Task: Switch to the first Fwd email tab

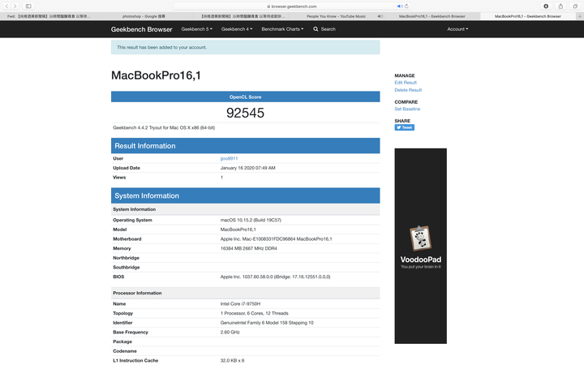Action: point(49,16)
